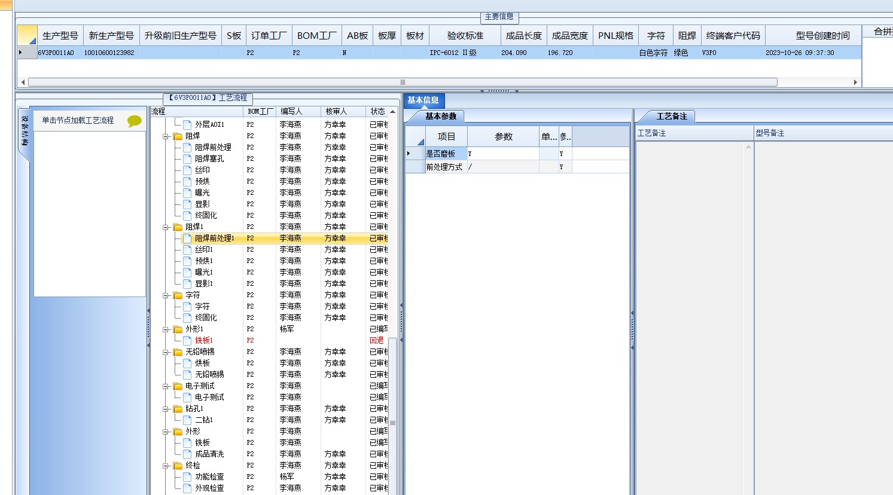Open the 基本参数 tab

[441, 116]
